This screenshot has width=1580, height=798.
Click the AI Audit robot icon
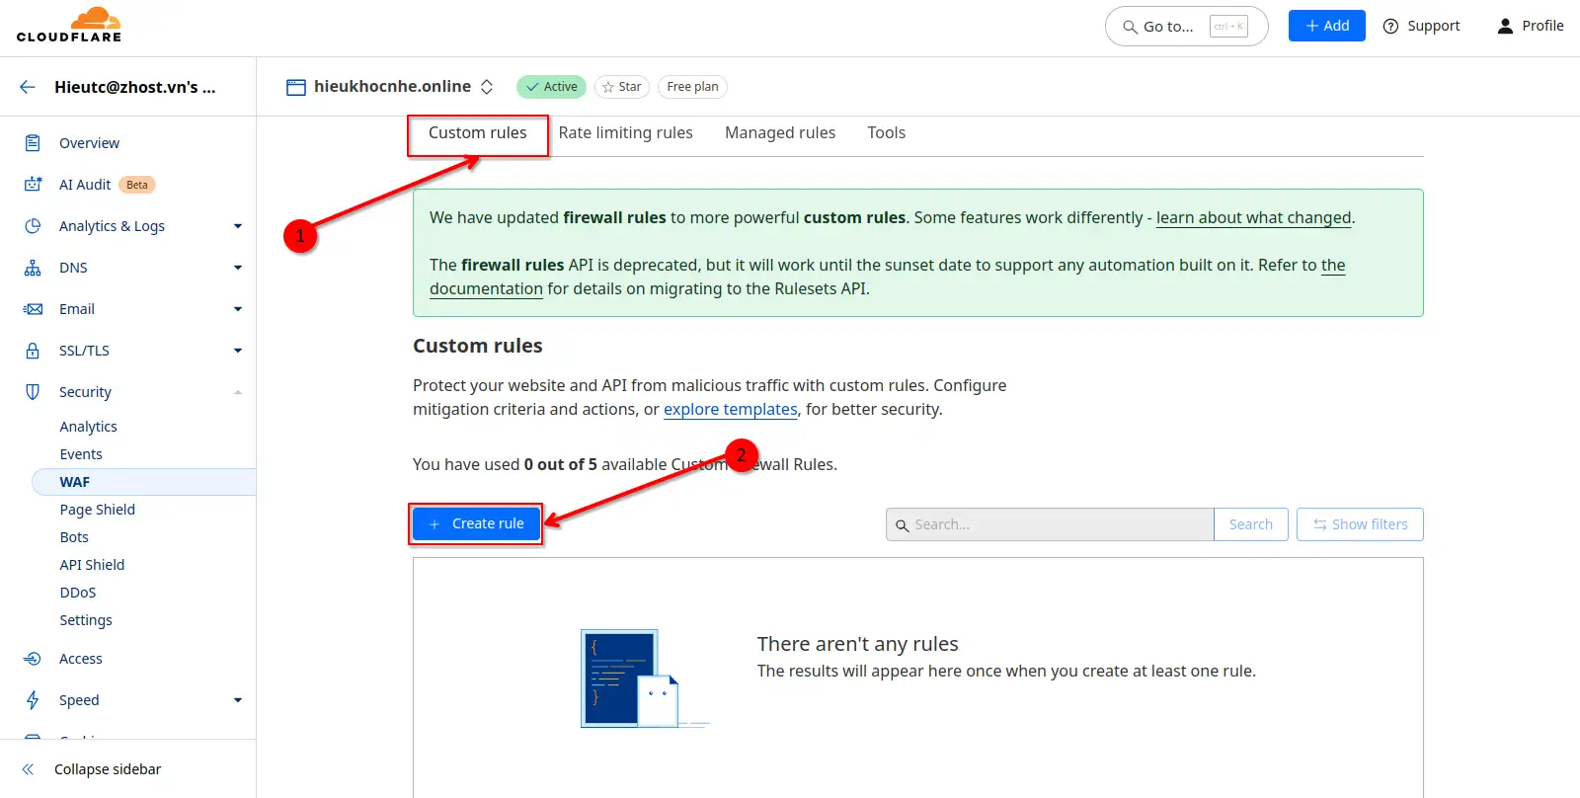tap(33, 185)
